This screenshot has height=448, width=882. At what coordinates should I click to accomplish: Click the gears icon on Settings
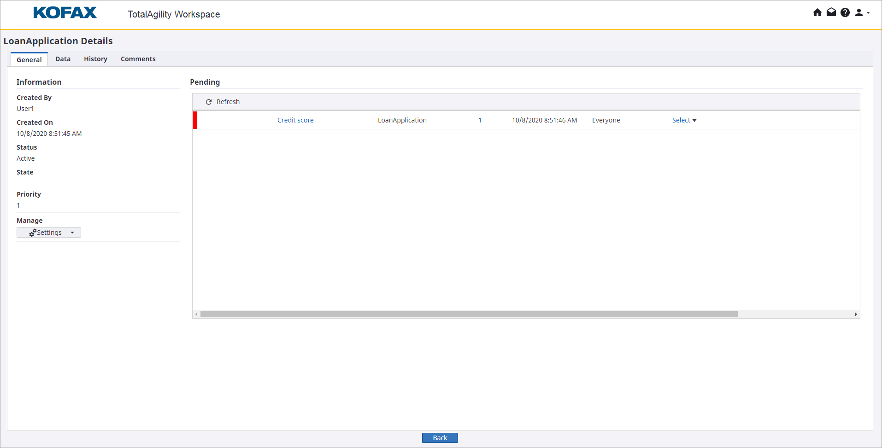(x=33, y=233)
